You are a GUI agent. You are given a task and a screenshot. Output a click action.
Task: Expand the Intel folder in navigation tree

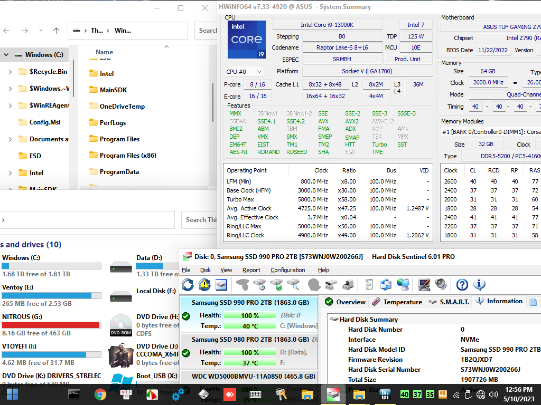[x=11, y=173]
